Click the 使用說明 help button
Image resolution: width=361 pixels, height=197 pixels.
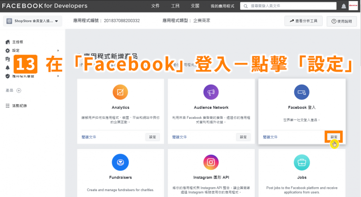[342, 21]
